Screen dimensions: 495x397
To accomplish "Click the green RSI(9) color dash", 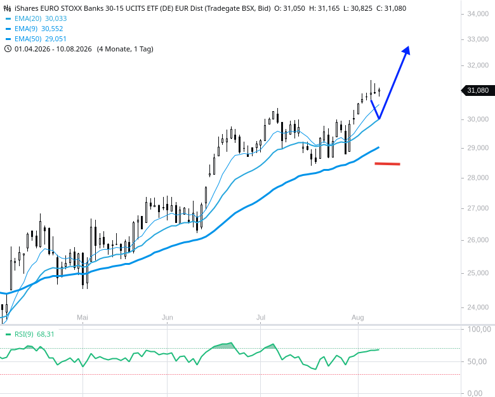I will 8,334.
